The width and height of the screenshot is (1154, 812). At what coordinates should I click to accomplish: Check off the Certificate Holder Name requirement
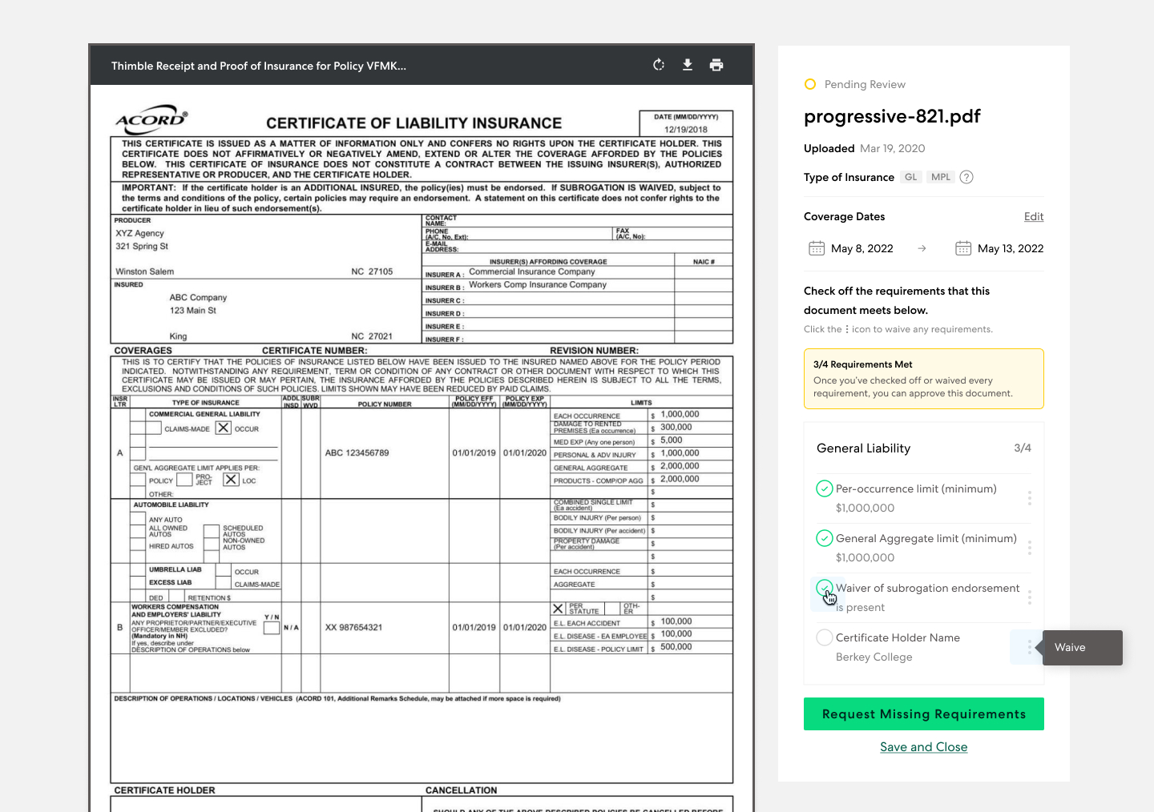(x=824, y=637)
